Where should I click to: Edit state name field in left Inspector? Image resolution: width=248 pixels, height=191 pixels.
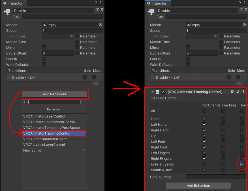(54, 11)
